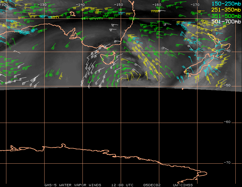The width and height of the screenshot is (242, 187).
Task: Click the yellow 251-350mb legend label
Action: (226, 10)
